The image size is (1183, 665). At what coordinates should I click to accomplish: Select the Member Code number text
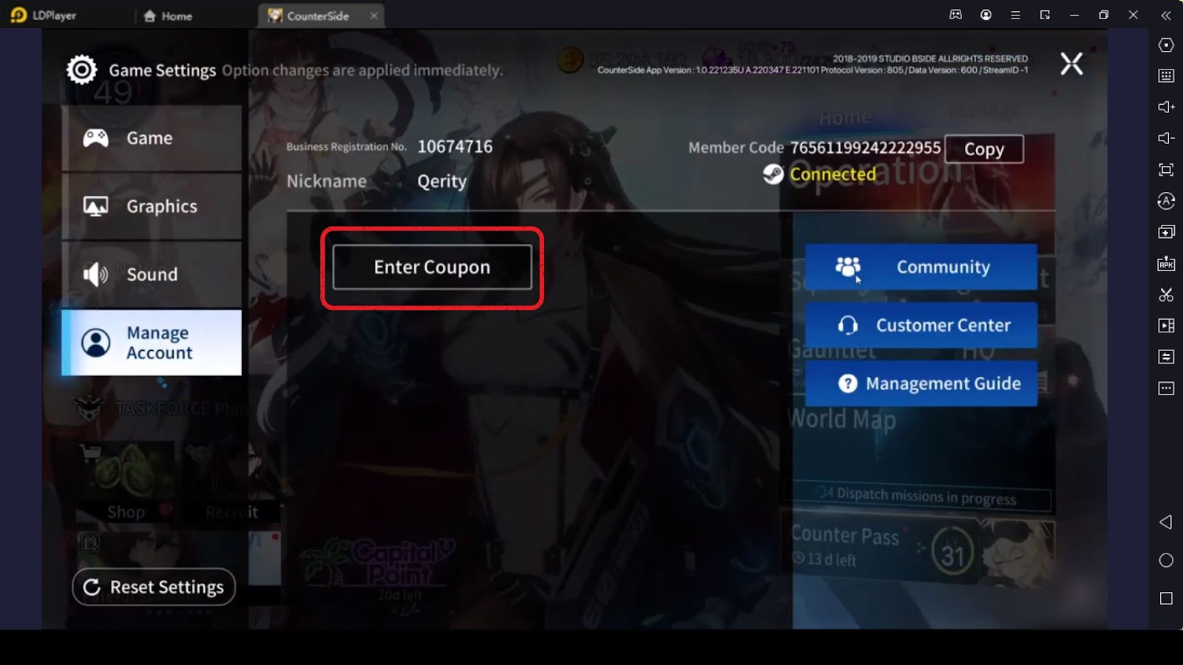tap(865, 148)
